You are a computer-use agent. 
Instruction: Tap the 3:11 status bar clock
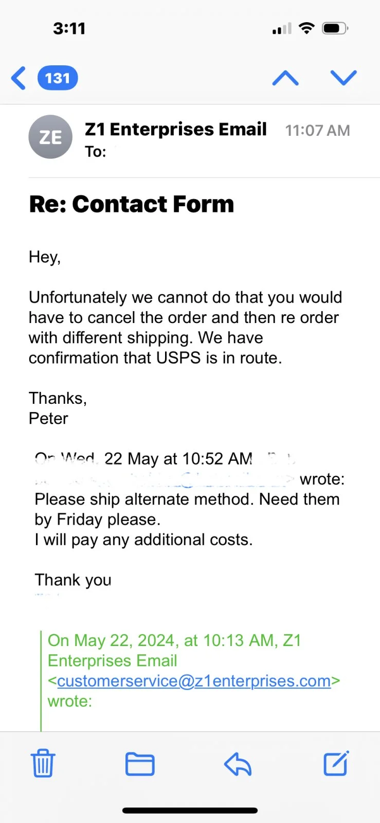[x=69, y=28]
